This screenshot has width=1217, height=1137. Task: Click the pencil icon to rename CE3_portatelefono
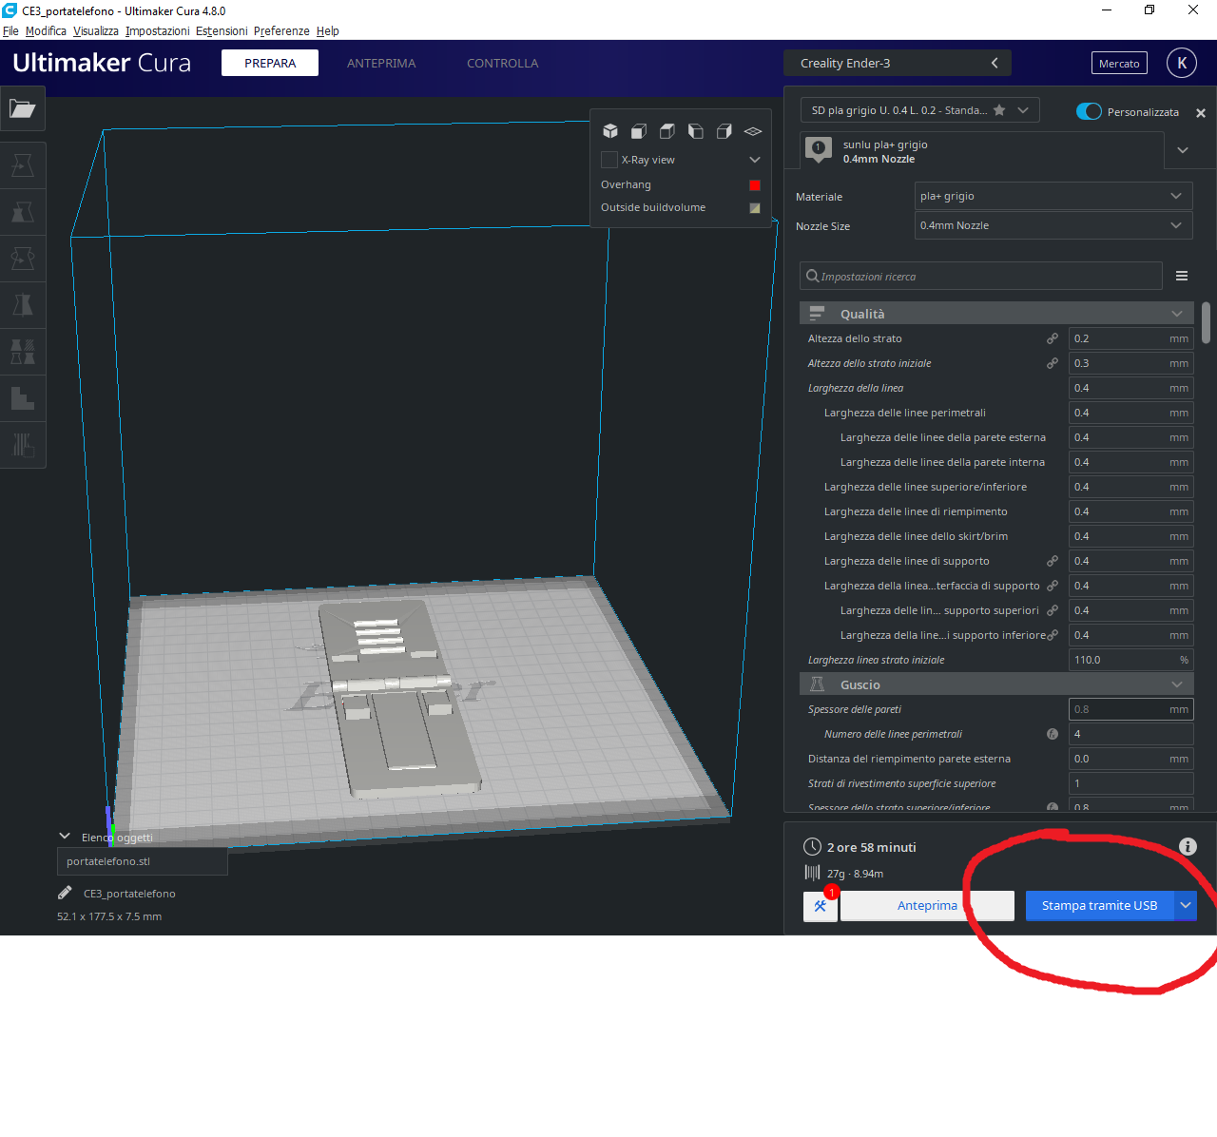(65, 893)
